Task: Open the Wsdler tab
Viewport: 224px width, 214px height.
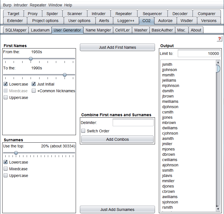Action: pos(187,21)
